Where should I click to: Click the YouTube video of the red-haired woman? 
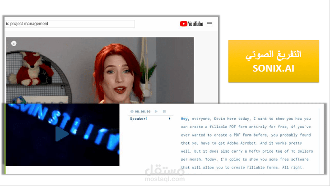point(100,70)
